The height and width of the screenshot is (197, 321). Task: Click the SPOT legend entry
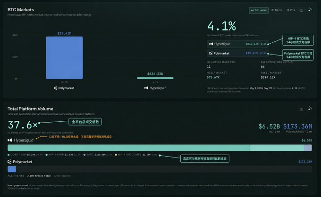[98, 155]
